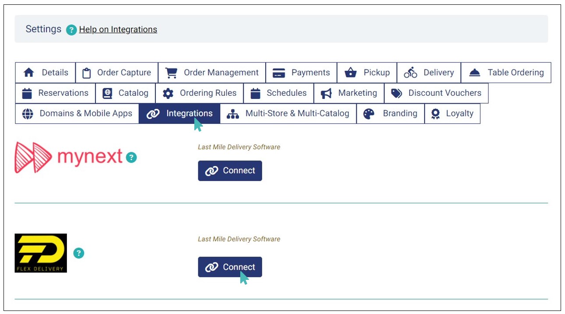This screenshot has width=565, height=314.
Task: Open the Details tab
Action: coord(46,73)
